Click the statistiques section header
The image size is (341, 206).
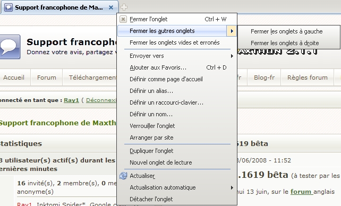tap(21, 144)
